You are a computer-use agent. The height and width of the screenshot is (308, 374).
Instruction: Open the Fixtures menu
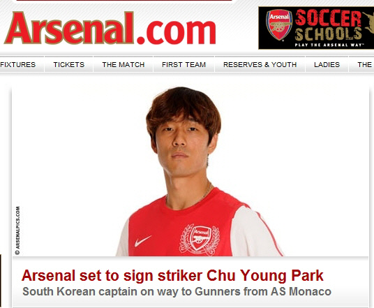coord(18,64)
